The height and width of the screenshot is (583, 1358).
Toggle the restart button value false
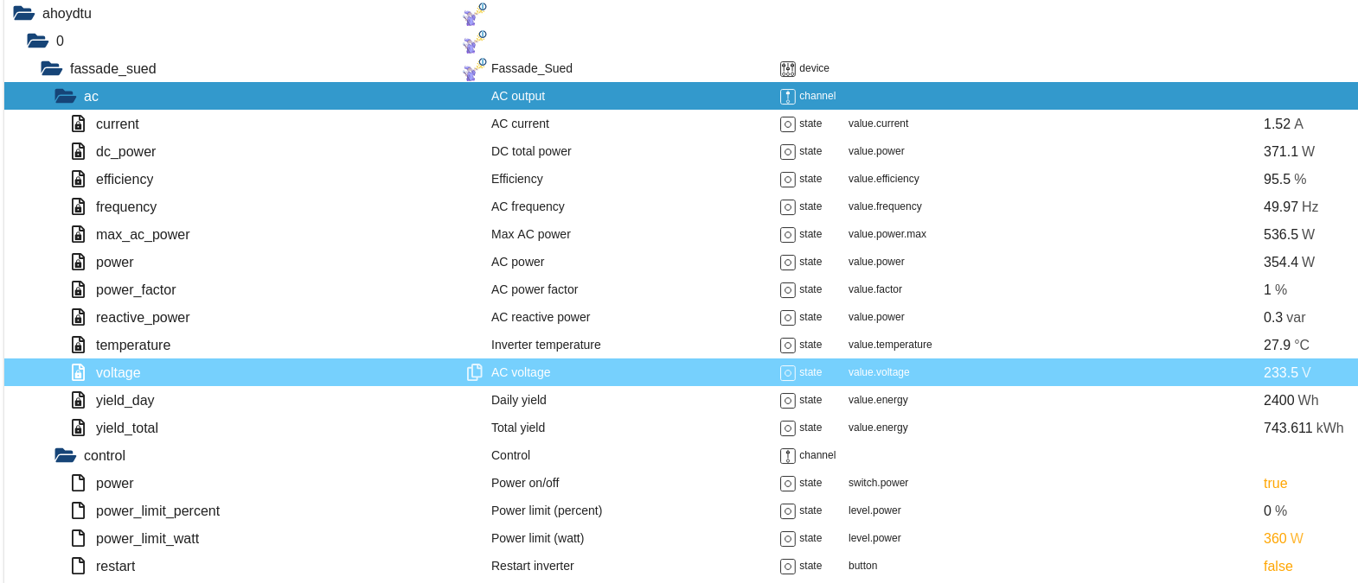tap(1278, 566)
